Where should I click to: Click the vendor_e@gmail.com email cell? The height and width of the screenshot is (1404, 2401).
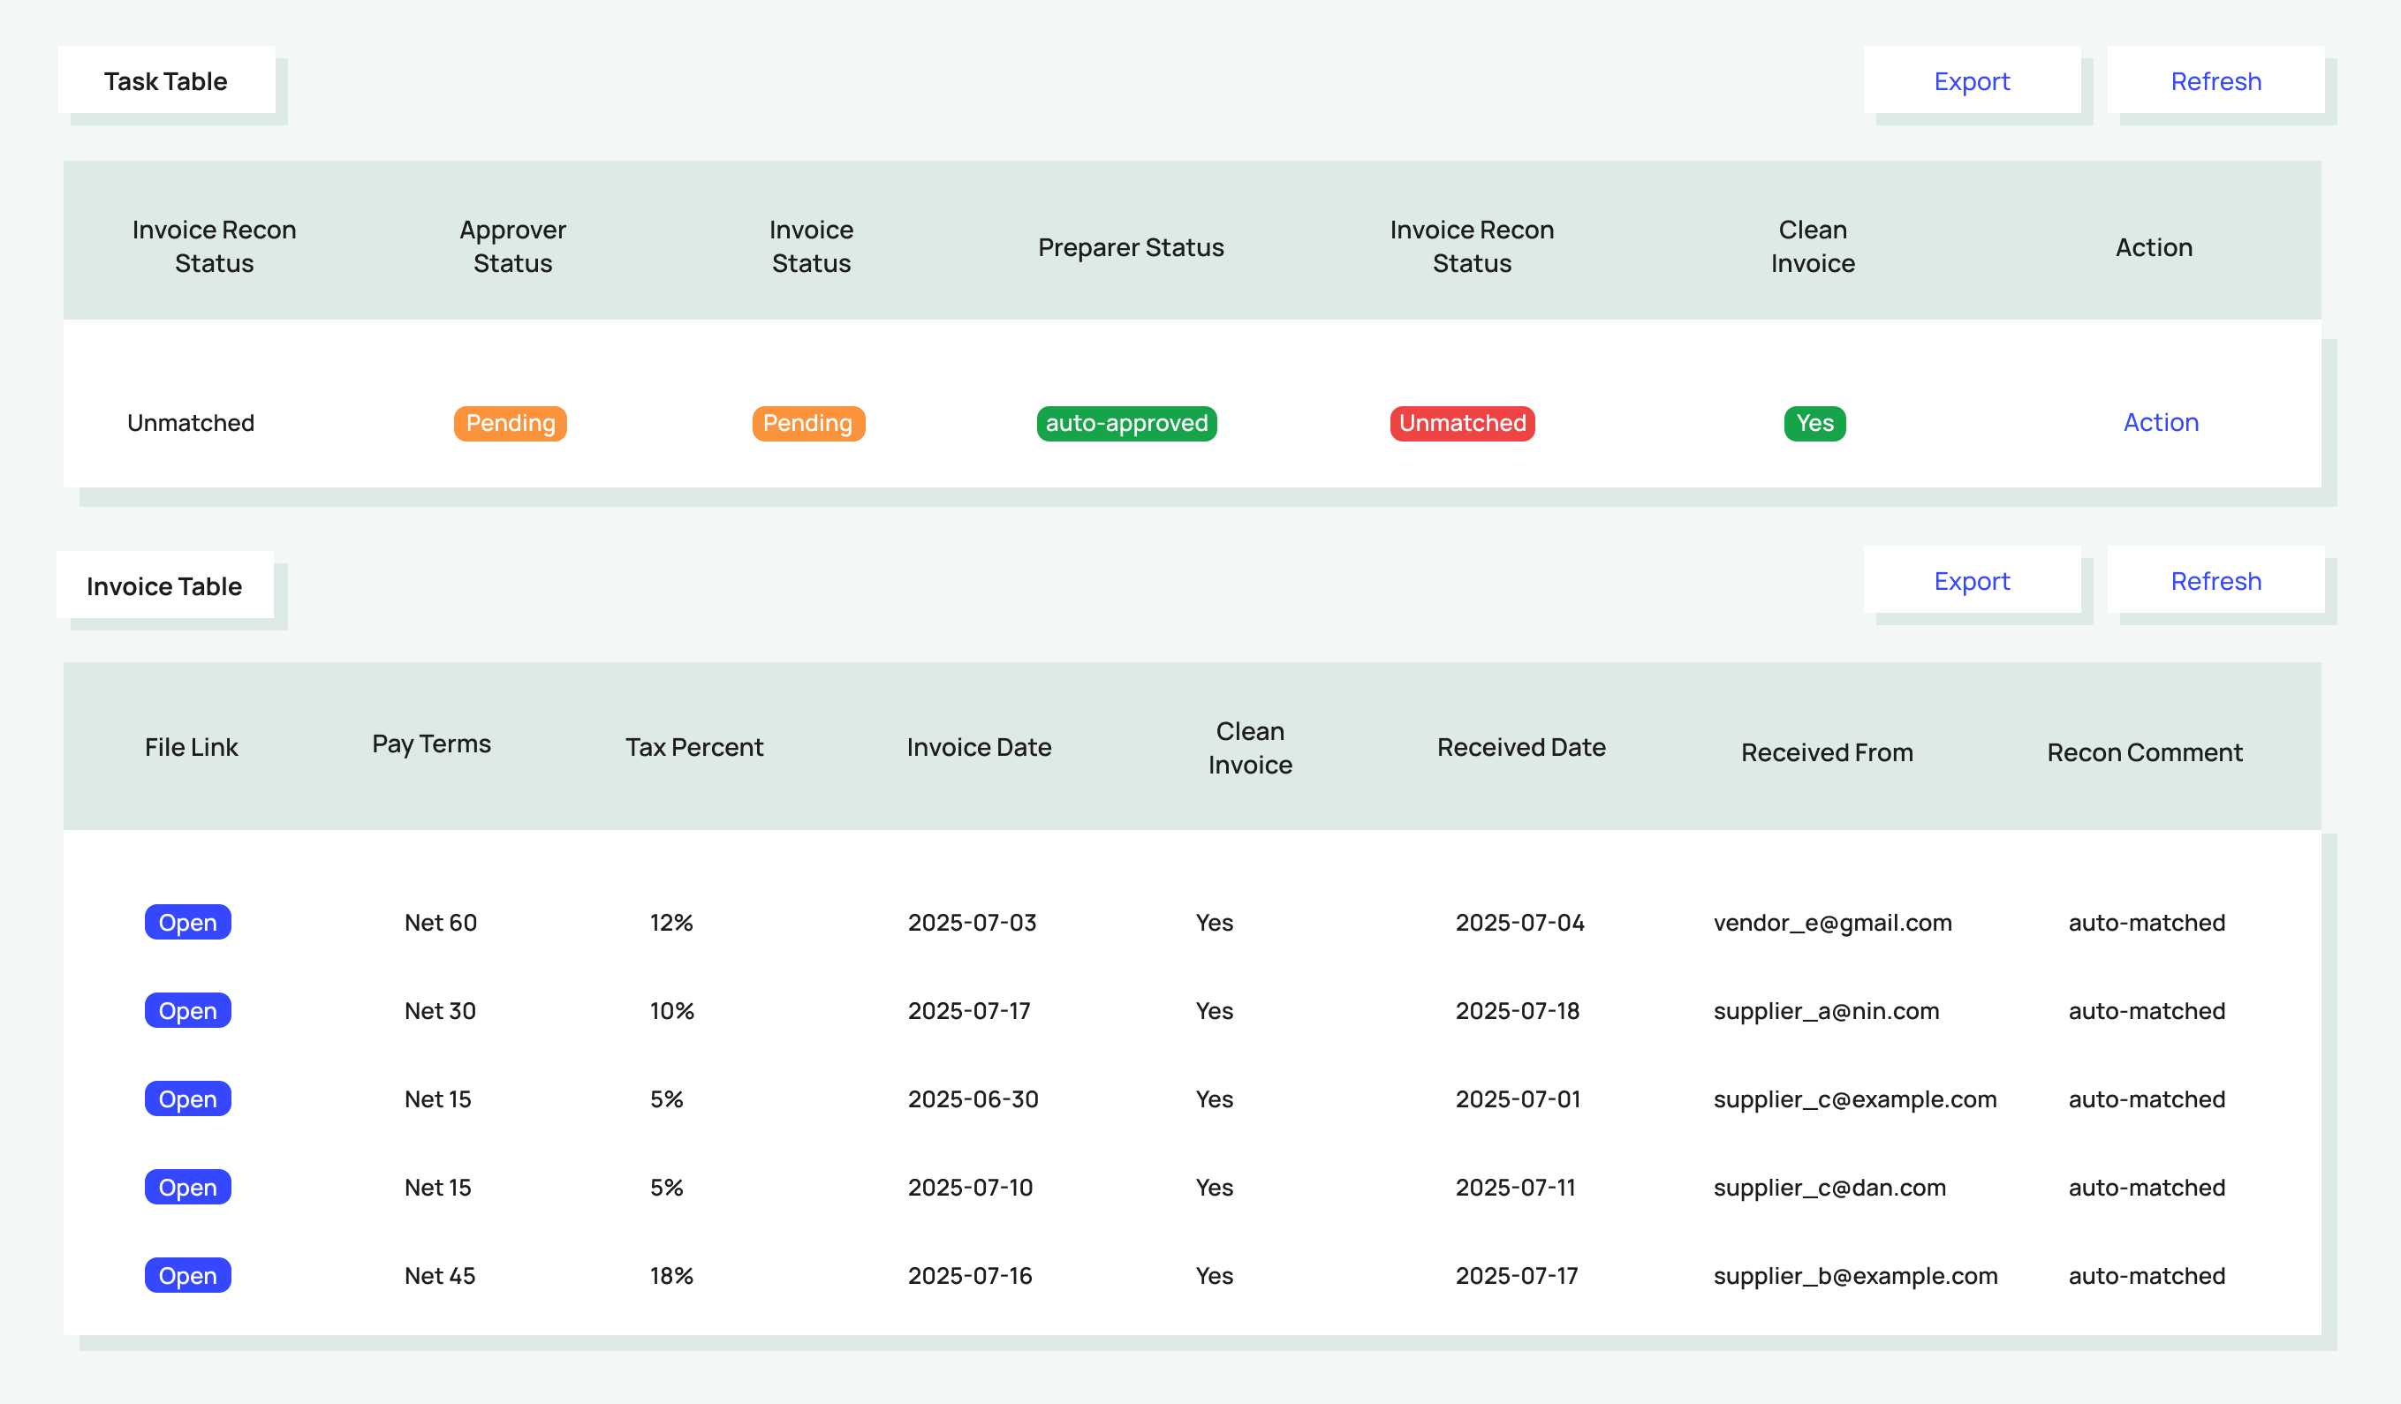(1831, 922)
